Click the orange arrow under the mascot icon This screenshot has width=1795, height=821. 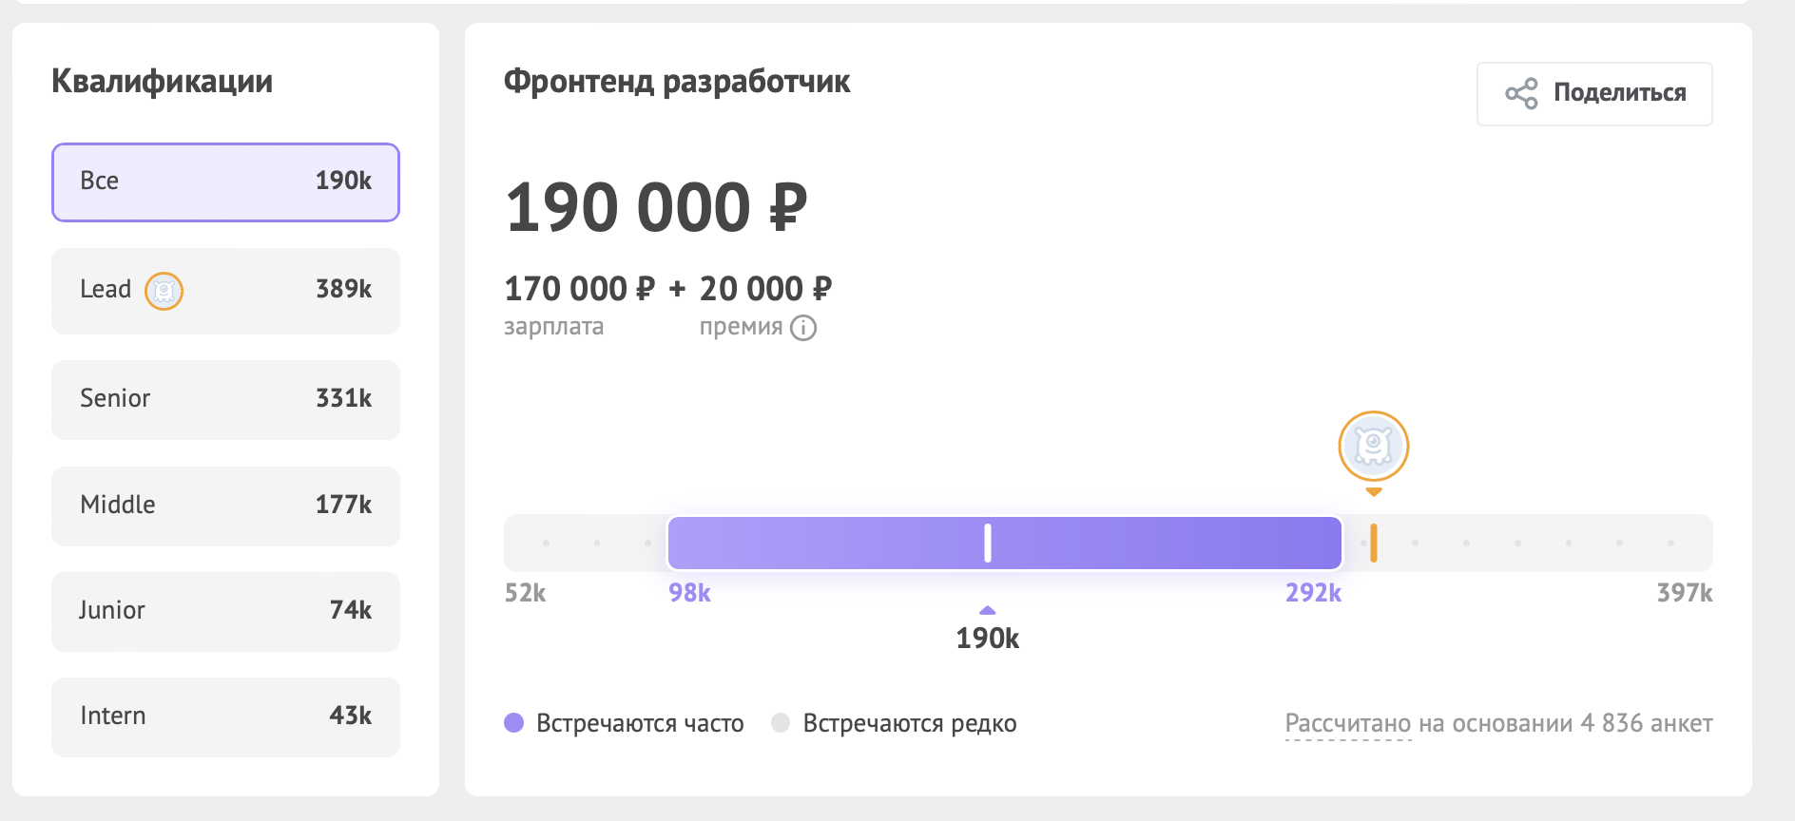click(1373, 493)
